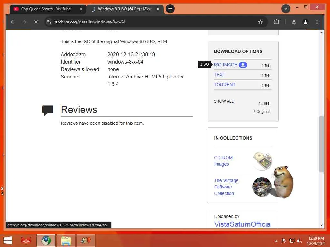Image resolution: width=330 pixels, height=247 pixels.
Task: Click the browser back arrow
Action: click(x=13, y=22)
